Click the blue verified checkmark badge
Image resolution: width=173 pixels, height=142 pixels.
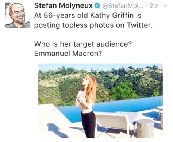pos(97,6)
